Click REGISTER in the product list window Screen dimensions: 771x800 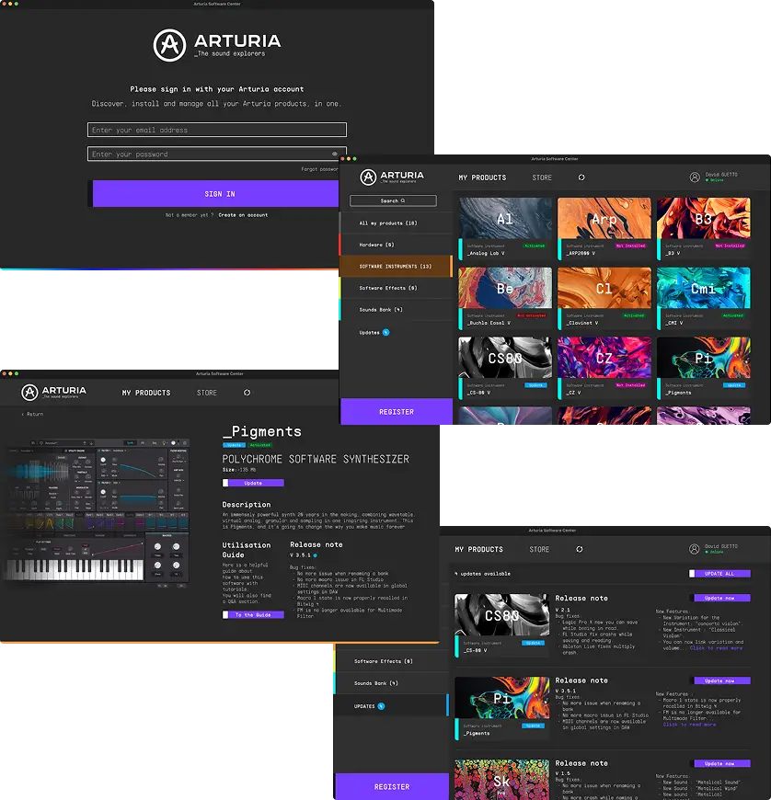pyautogui.click(x=397, y=412)
